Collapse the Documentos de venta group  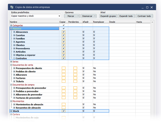[x=11, y=65]
